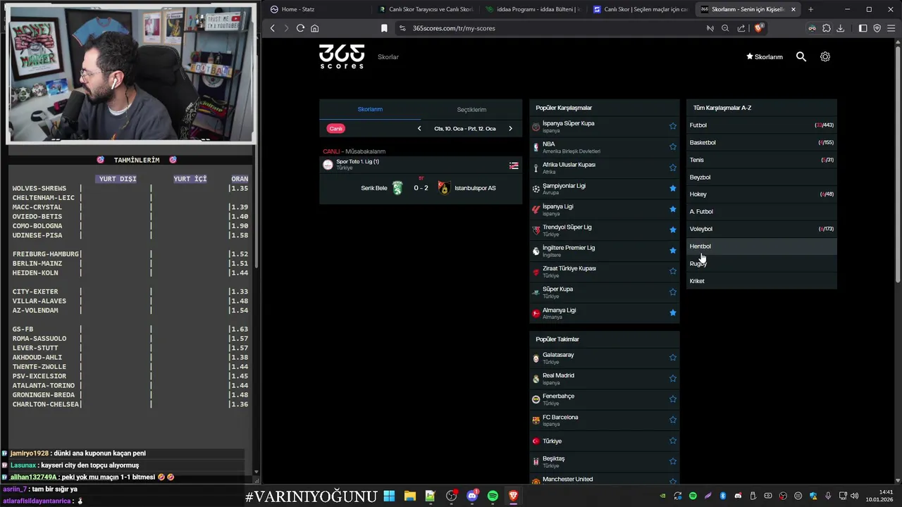The image size is (902, 507).
Task: Go to previous date range arrow
Action: pyautogui.click(x=419, y=128)
